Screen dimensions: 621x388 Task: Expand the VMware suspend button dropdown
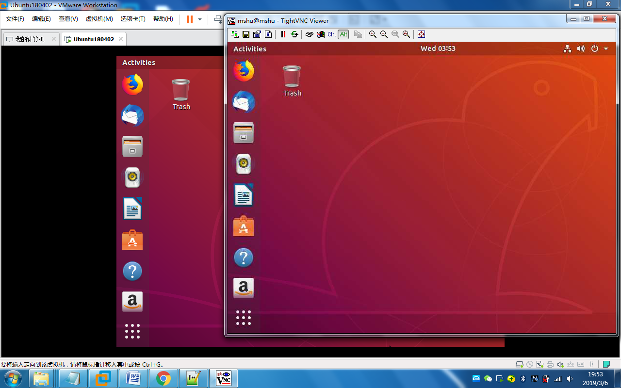point(199,20)
